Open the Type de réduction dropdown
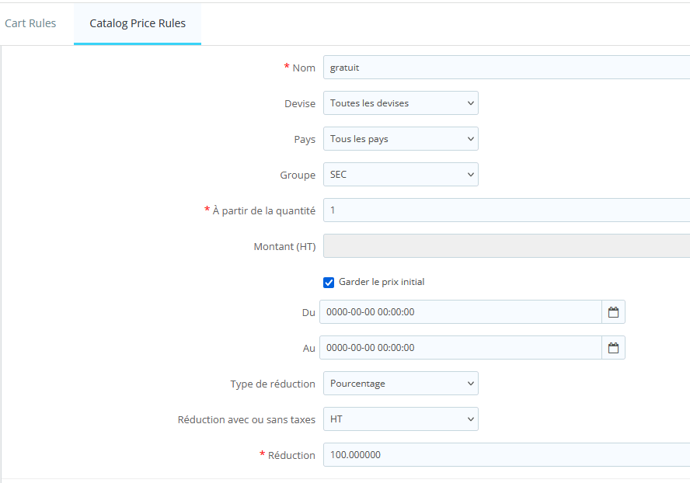 coord(400,384)
